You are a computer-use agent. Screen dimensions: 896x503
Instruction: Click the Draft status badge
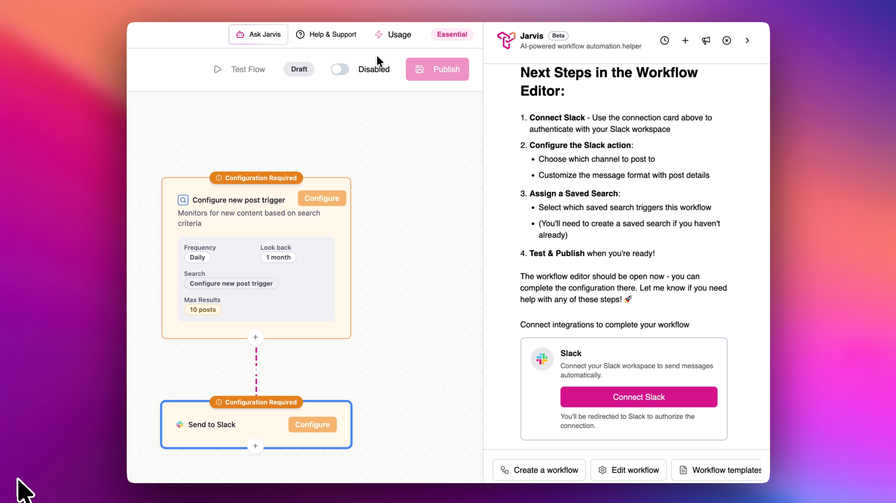pyautogui.click(x=299, y=69)
